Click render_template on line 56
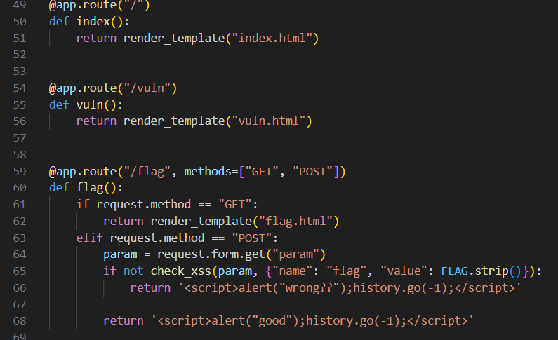This screenshot has height=340, width=558. [174, 121]
